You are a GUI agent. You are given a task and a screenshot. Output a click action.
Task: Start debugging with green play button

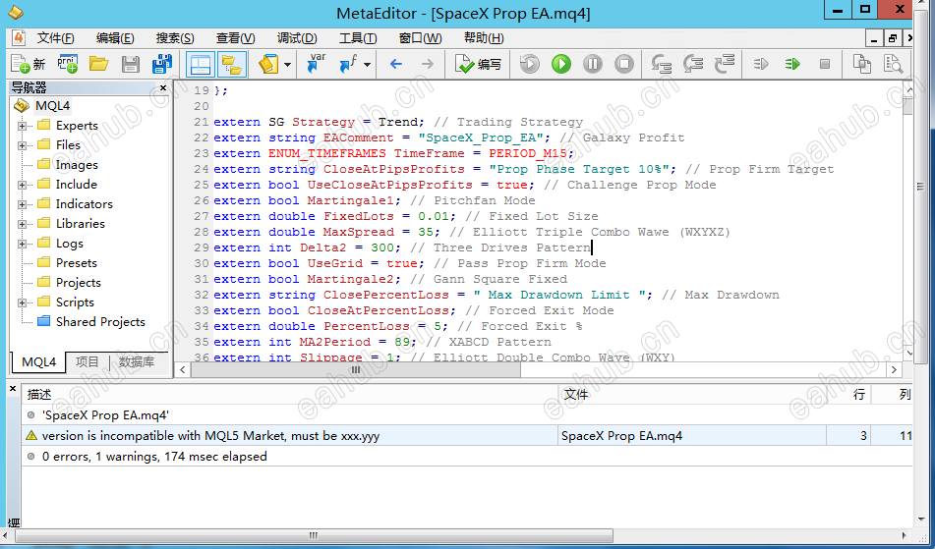[x=561, y=64]
